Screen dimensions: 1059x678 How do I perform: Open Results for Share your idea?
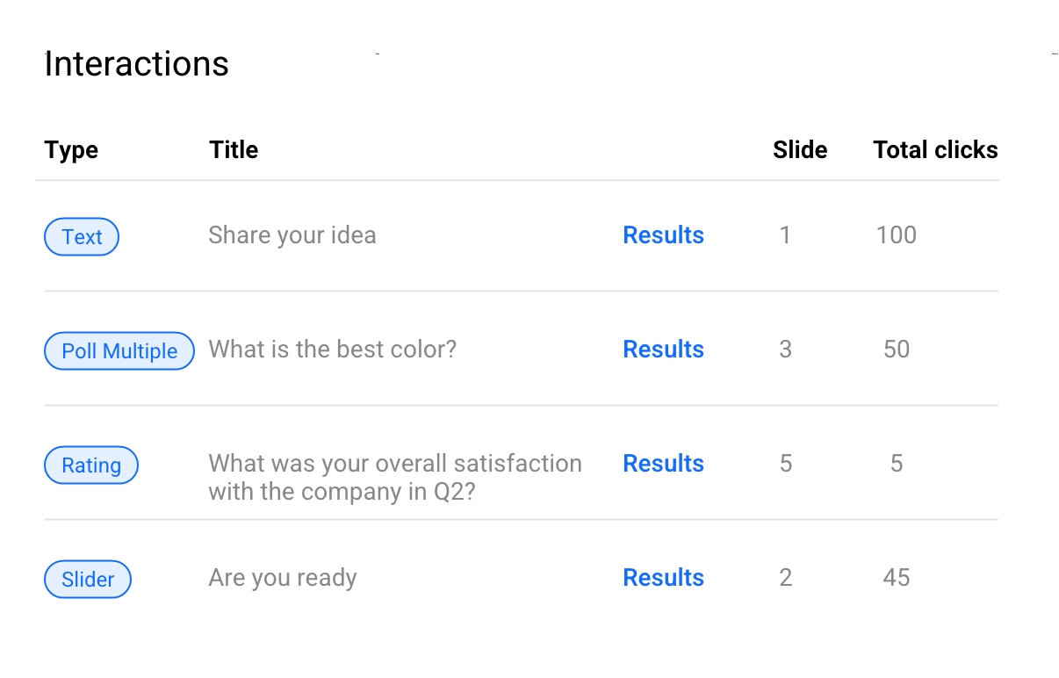point(663,235)
